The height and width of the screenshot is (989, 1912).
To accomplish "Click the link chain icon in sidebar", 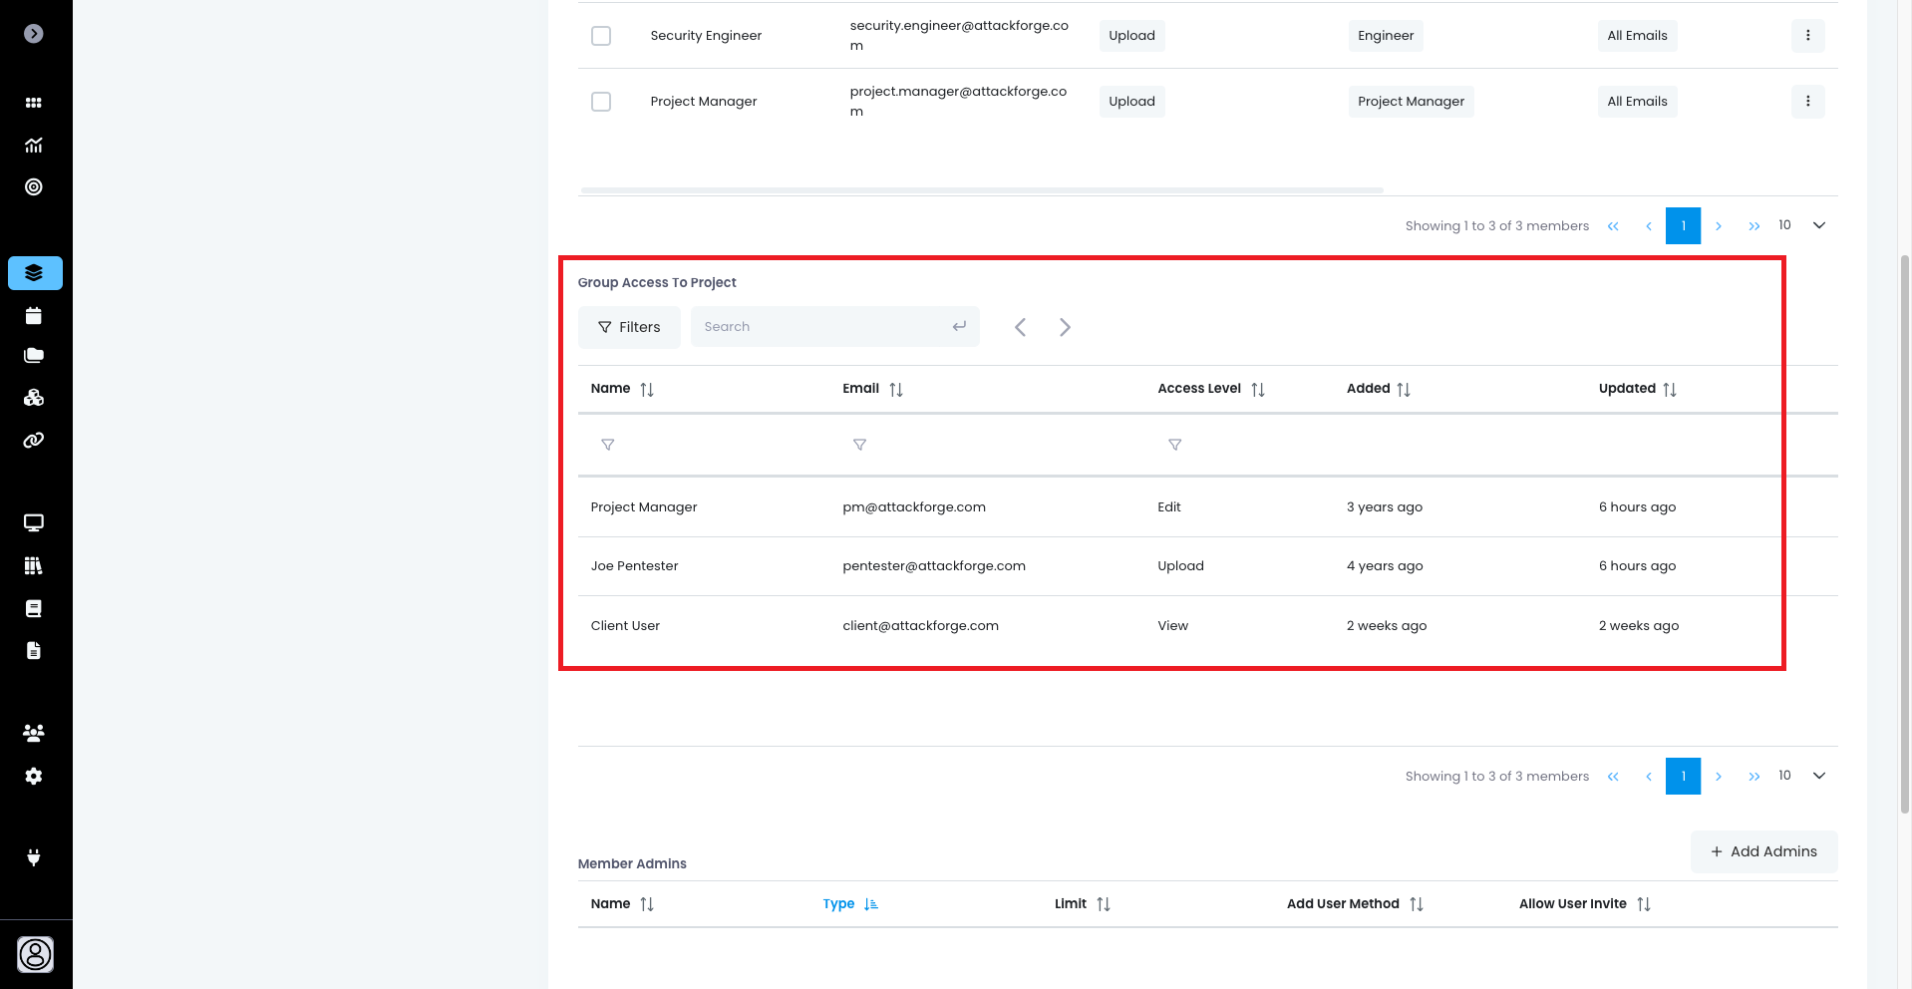I will coord(34,440).
